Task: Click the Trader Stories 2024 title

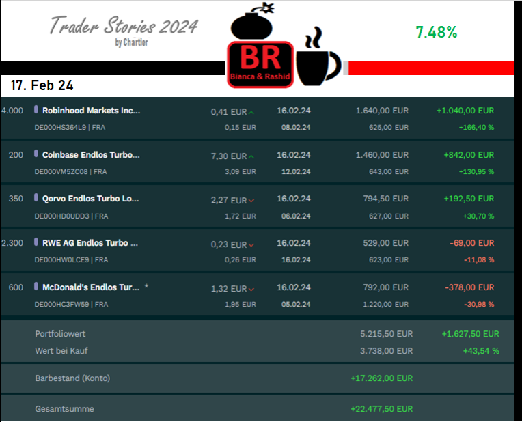Action: (x=124, y=26)
